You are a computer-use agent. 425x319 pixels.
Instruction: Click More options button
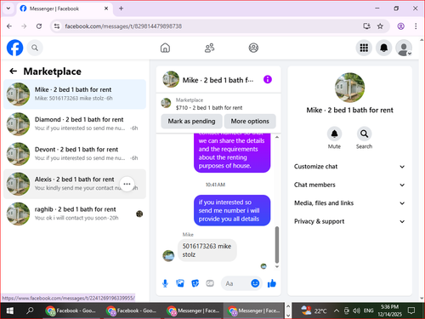pos(250,121)
